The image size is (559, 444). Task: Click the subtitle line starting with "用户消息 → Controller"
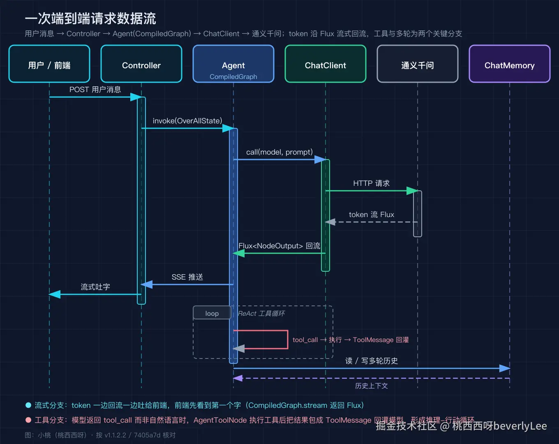(x=243, y=34)
